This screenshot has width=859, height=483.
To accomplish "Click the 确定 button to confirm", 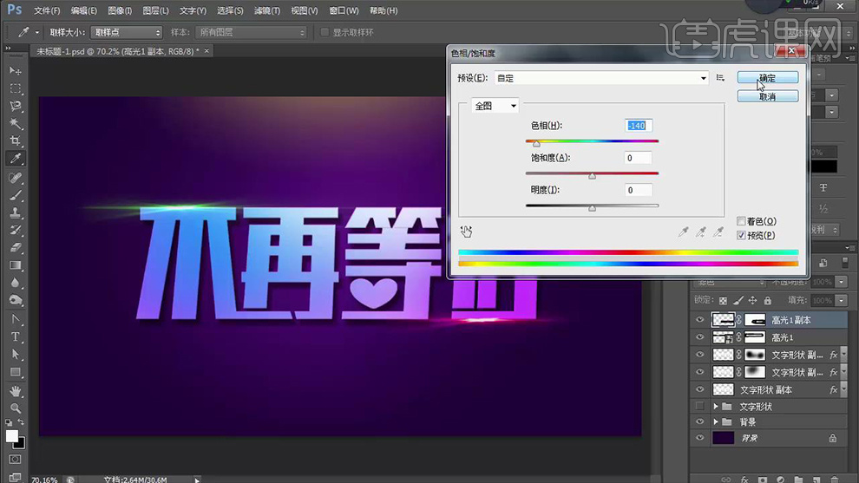I will click(767, 78).
